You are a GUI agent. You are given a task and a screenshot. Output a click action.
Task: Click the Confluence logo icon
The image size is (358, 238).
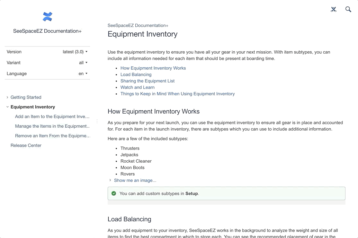point(48,17)
